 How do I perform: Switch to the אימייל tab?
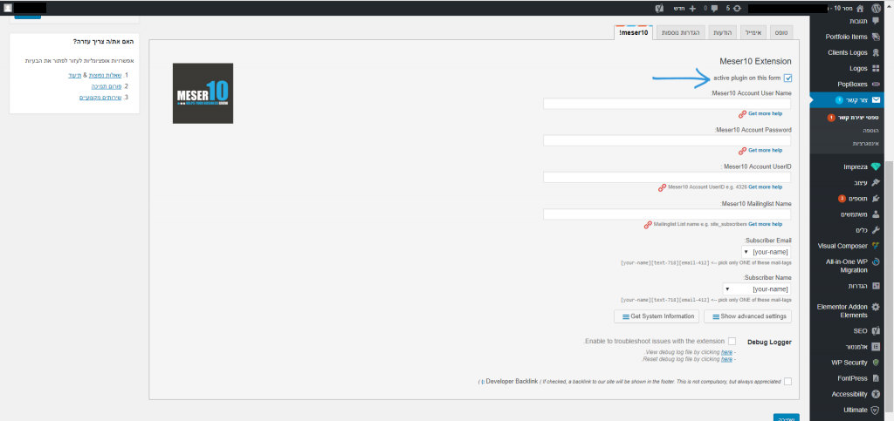(752, 31)
